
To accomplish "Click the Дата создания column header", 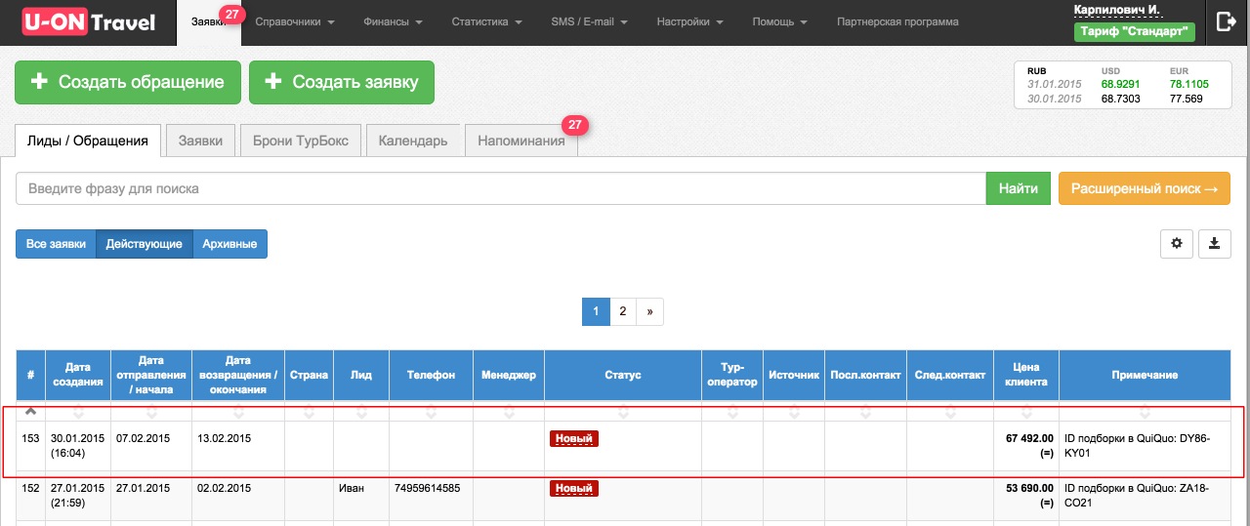I will pyautogui.click(x=78, y=375).
